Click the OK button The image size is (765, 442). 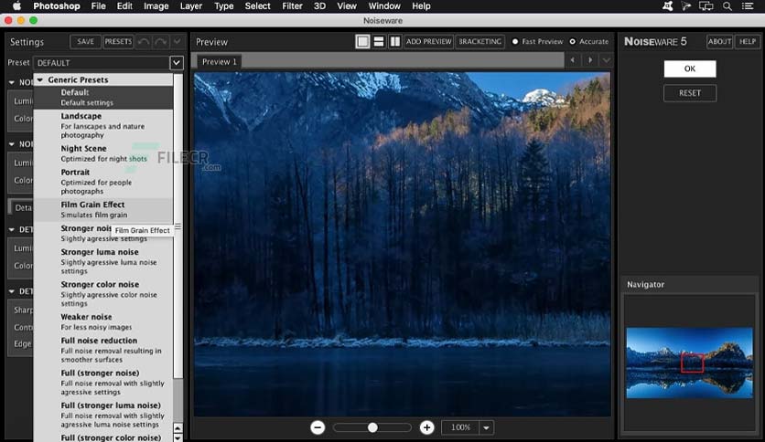coord(690,68)
